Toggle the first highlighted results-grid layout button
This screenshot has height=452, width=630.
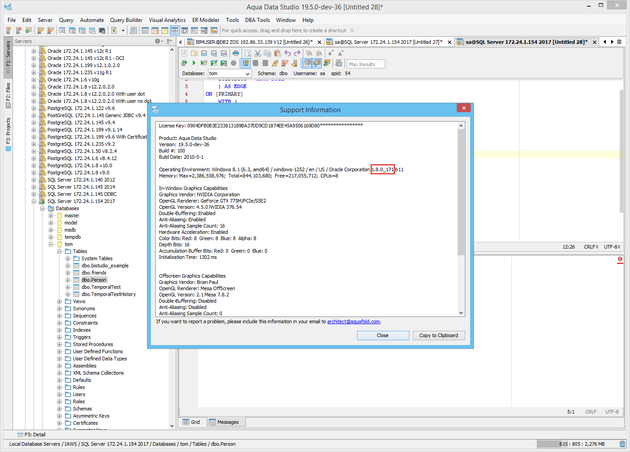pyautogui.click(x=307, y=63)
